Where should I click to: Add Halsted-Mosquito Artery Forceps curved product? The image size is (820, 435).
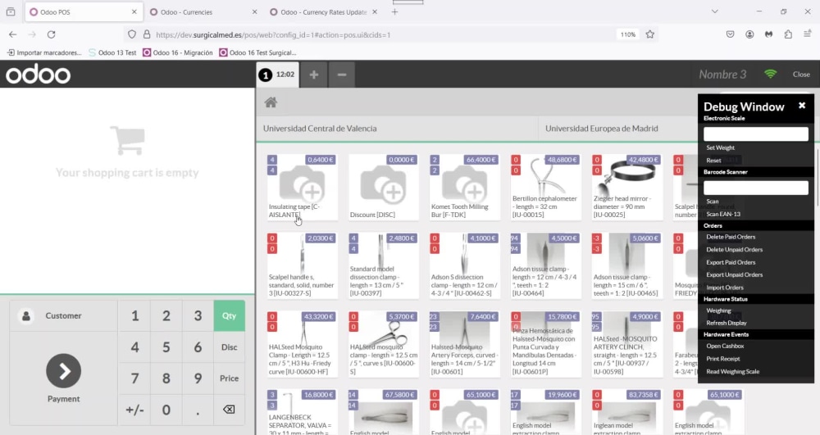click(x=464, y=343)
